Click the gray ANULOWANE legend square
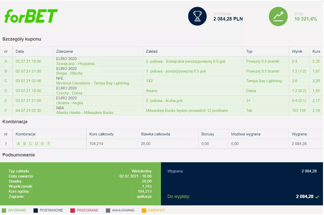 click(x=108, y=210)
